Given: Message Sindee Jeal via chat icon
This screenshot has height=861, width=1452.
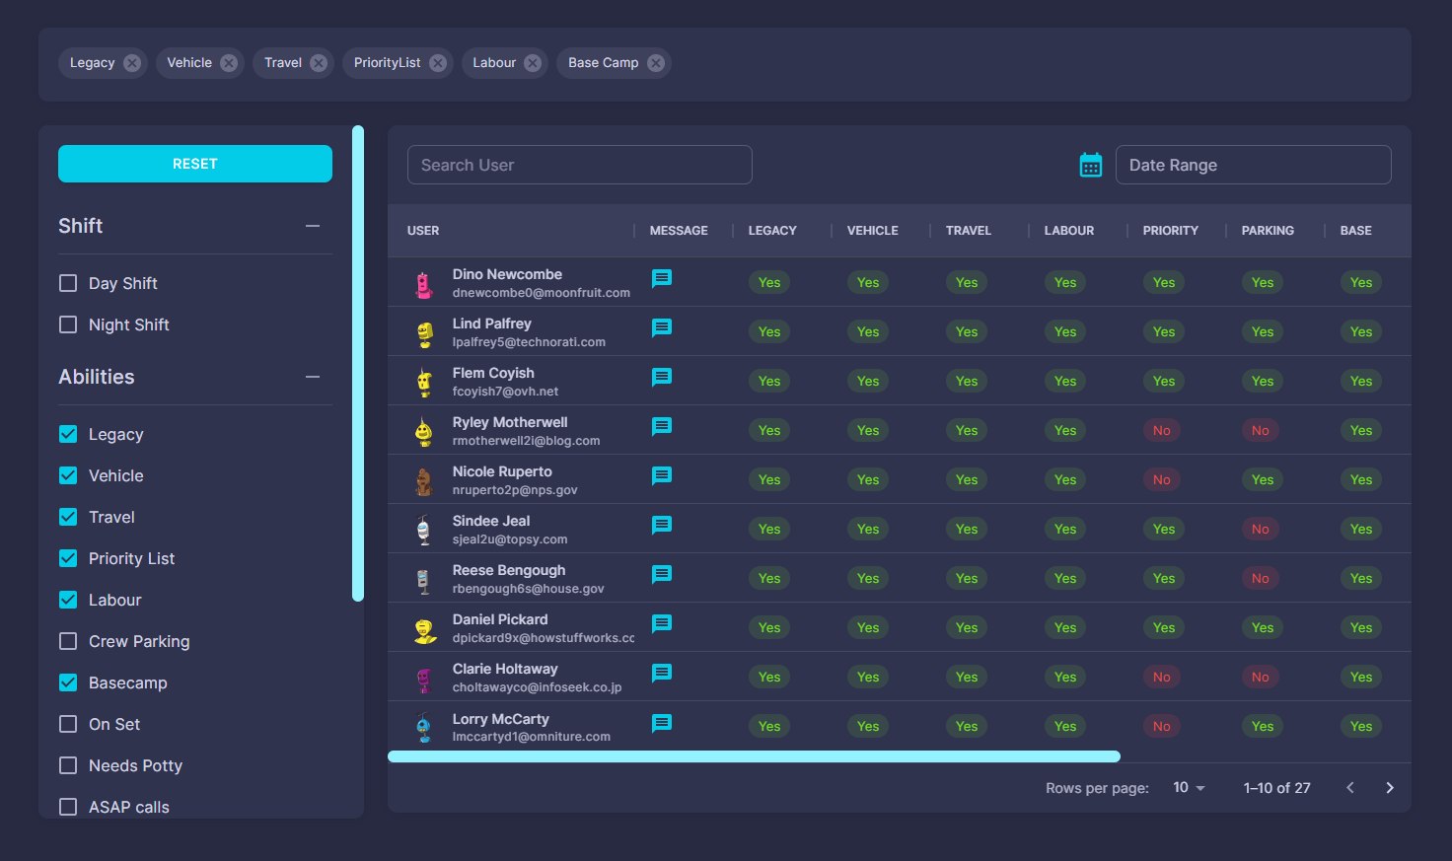Looking at the screenshot, I should click(x=662, y=525).
